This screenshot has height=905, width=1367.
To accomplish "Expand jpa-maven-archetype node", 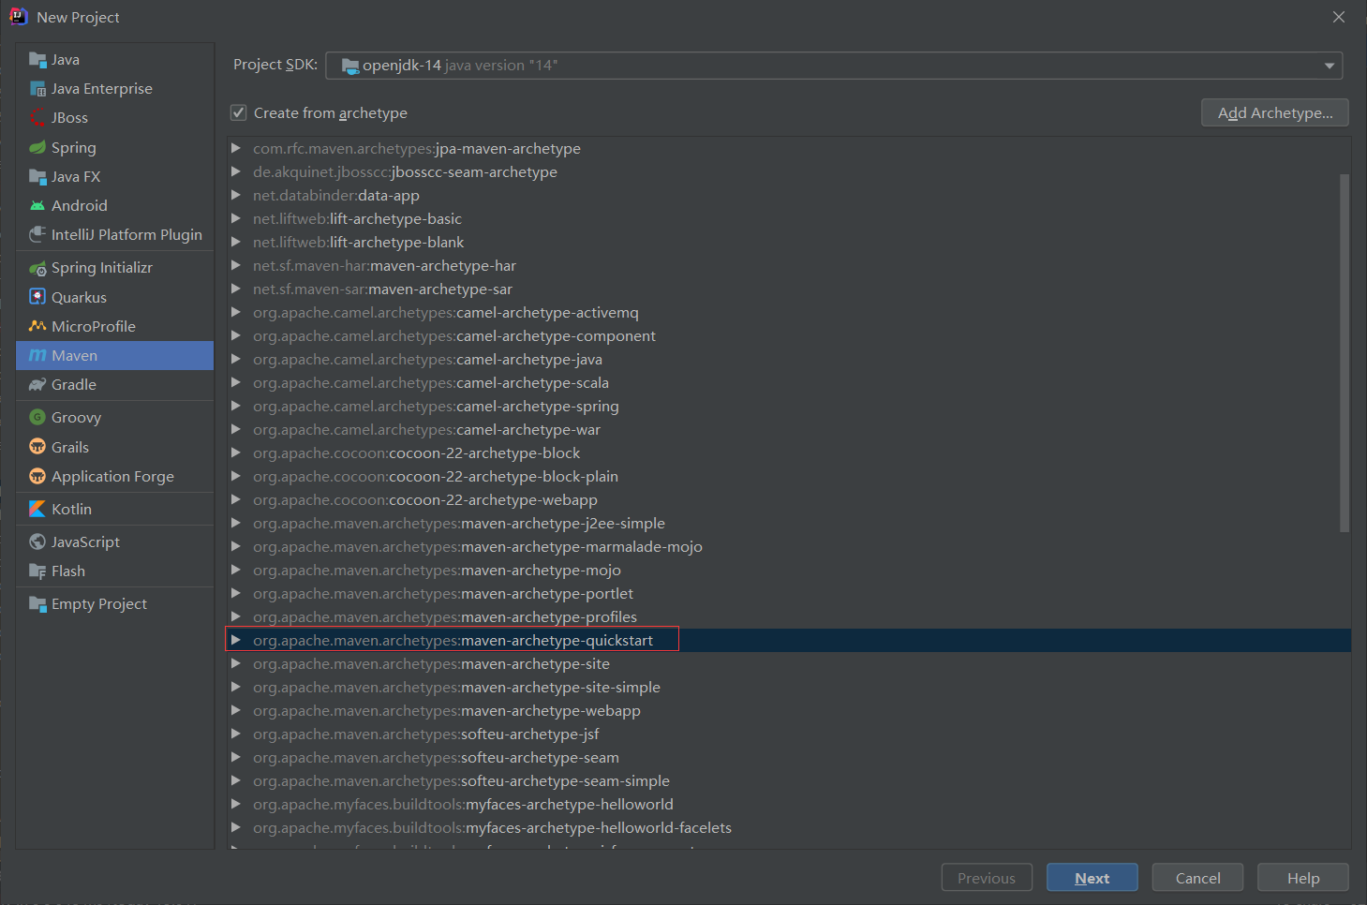I will 236,148.
